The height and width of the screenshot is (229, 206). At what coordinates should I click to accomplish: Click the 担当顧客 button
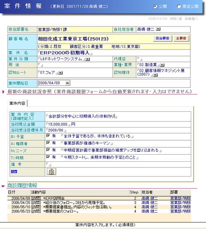pos(163,38)
